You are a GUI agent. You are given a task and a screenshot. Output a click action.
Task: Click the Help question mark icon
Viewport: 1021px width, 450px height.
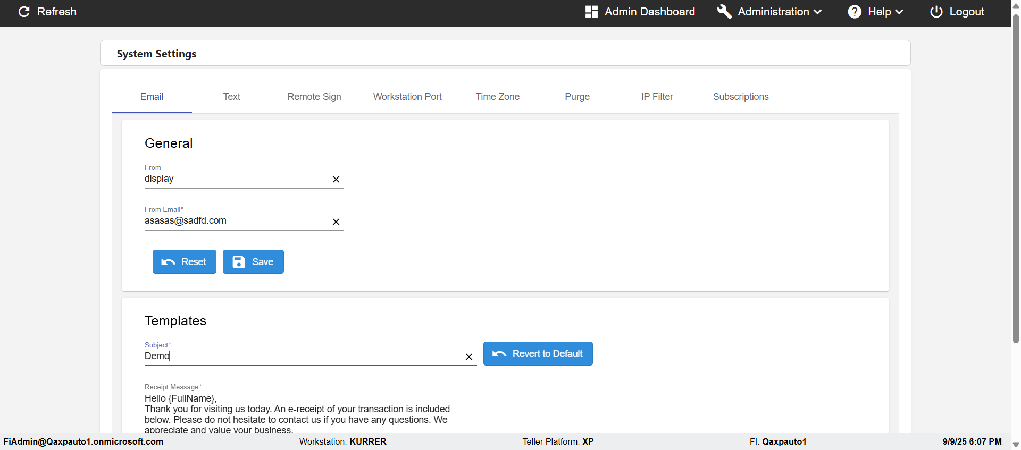pos(855,12)
